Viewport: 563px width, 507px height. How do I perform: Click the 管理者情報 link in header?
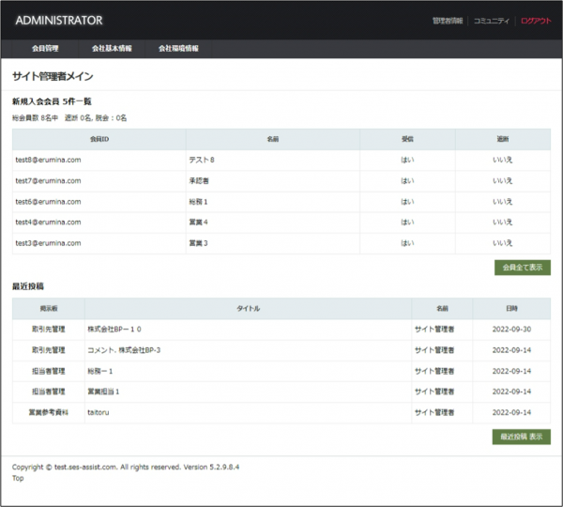(448, 21)
